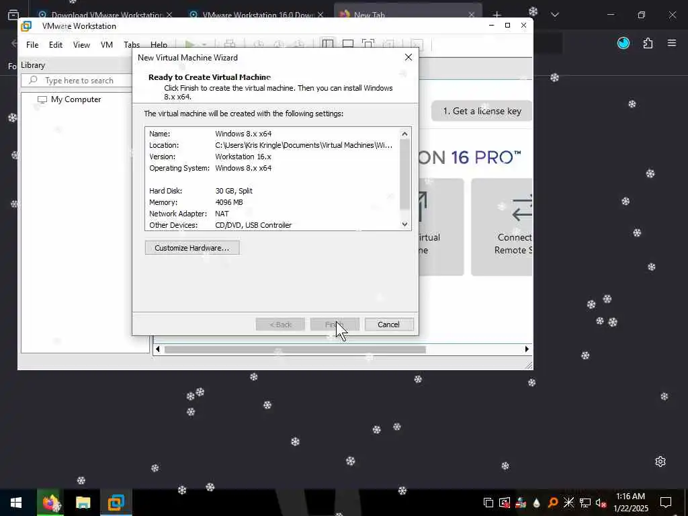Click the horizontal scrollbar left arrow
This screenshot has width=688, height=516.
(158, 349)
